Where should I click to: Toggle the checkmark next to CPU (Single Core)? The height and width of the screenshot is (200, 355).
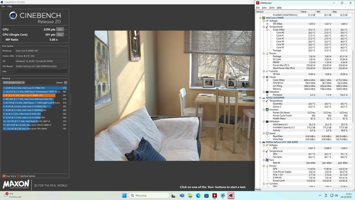pos(66,34)
